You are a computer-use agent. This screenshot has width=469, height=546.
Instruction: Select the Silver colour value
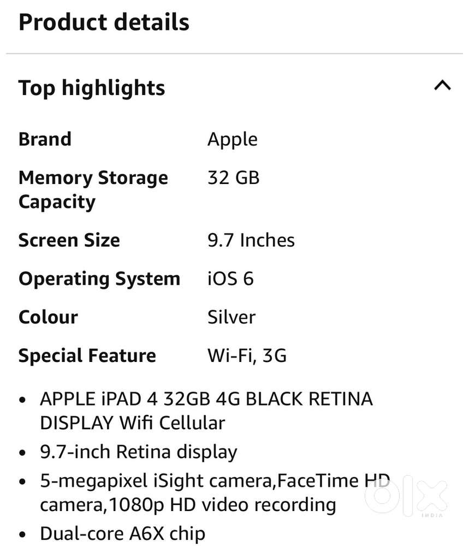coord(231,317)
